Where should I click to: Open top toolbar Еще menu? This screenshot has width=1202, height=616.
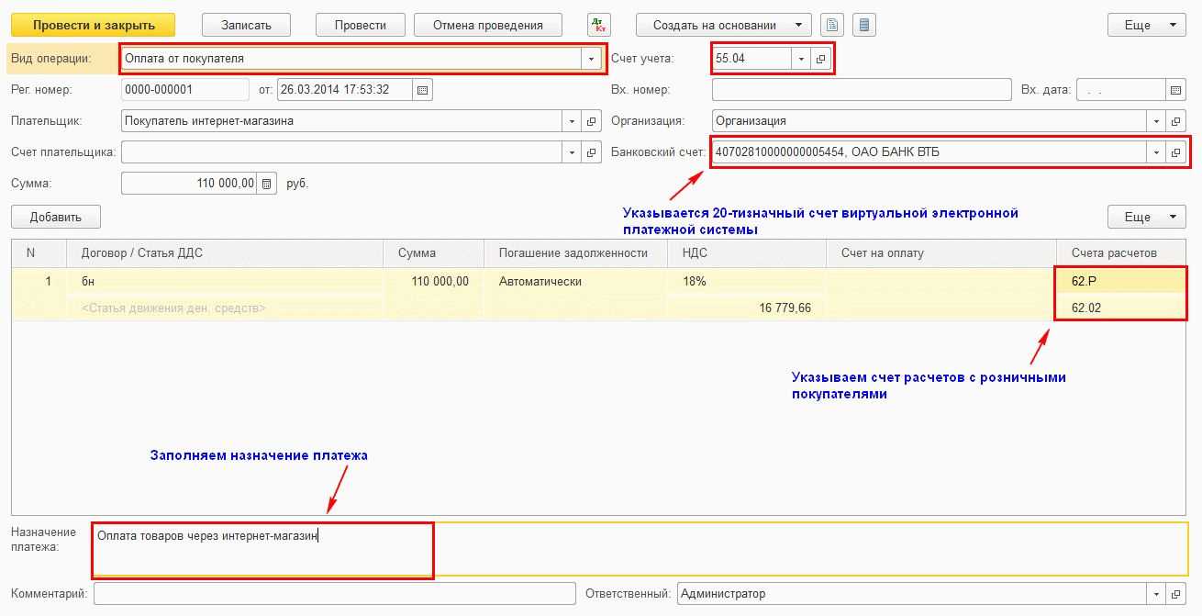[1147, 25]
